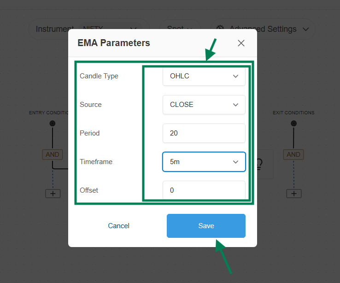Click the Period input field
340x283 pixels.
tap(204, 133)
